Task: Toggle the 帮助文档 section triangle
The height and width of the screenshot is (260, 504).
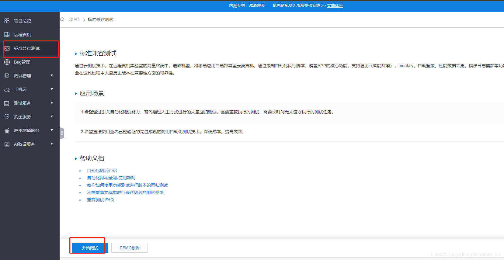Action: 76,159
